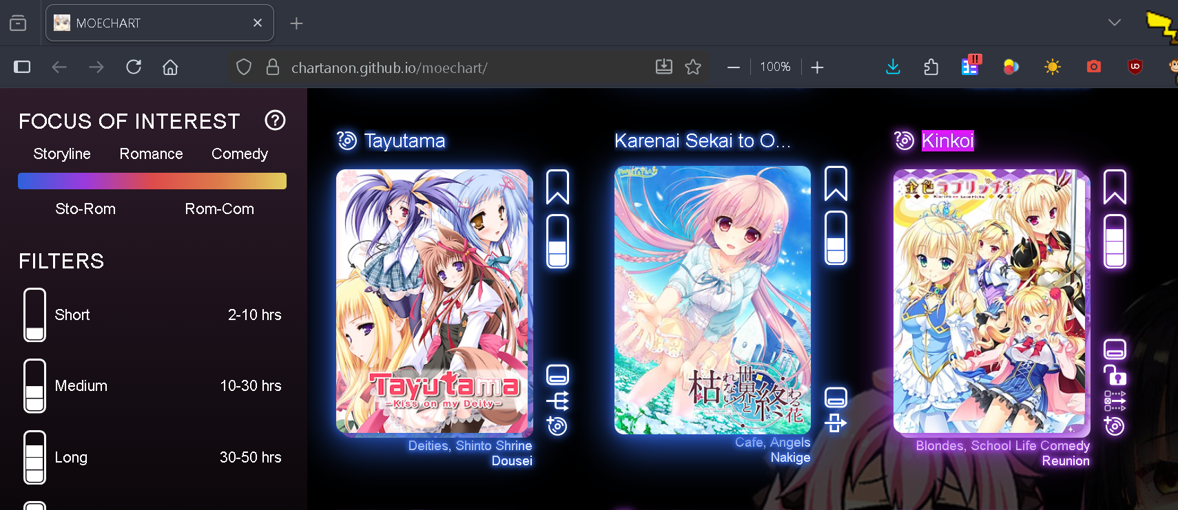
Task: Zoom out with the minus button
Action: coord(734,67)
